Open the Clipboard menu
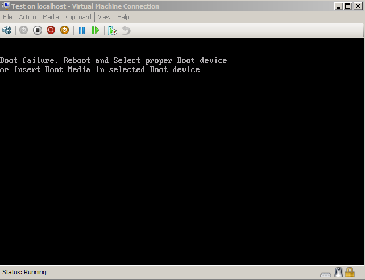Image resolution: width=365 pixels, height=280 pixels. click(x=78, y=17)
